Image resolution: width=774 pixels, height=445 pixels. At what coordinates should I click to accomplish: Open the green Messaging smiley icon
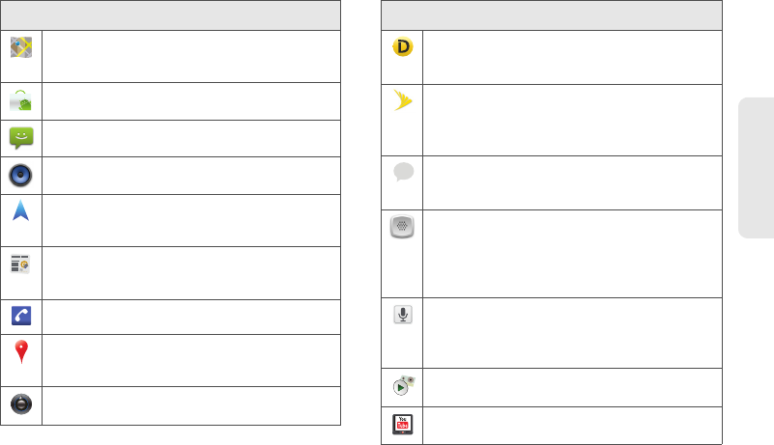(x=21, y=138)
